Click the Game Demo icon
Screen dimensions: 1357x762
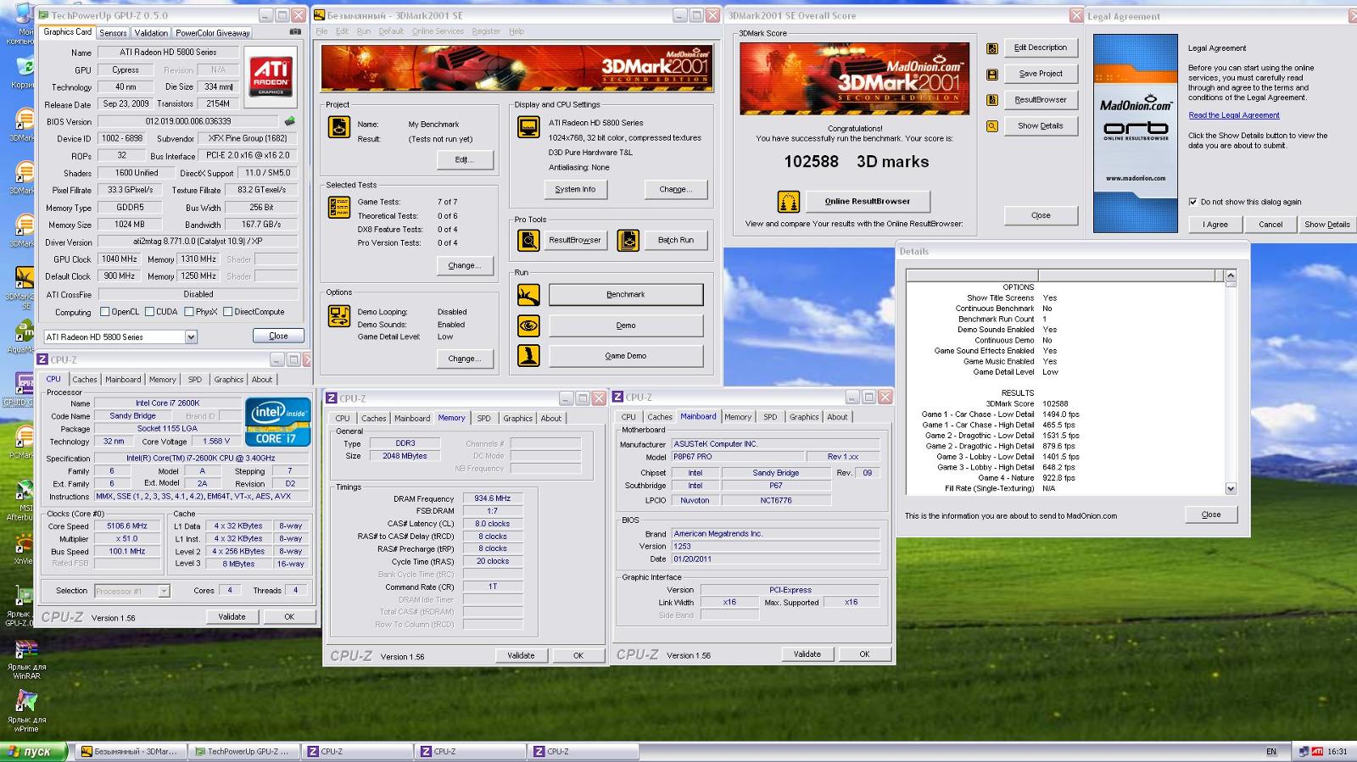(x=528, y=356)
